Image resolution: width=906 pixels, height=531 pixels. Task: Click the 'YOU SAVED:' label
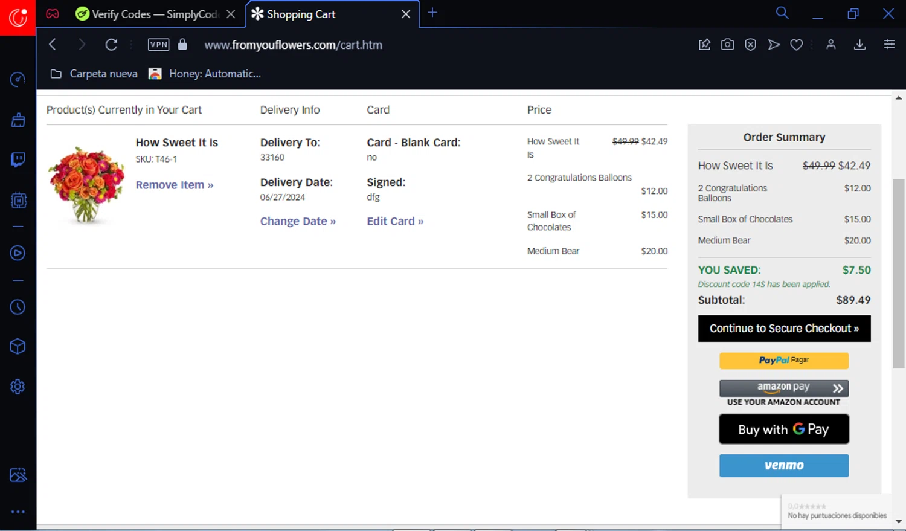click(729, 270)
